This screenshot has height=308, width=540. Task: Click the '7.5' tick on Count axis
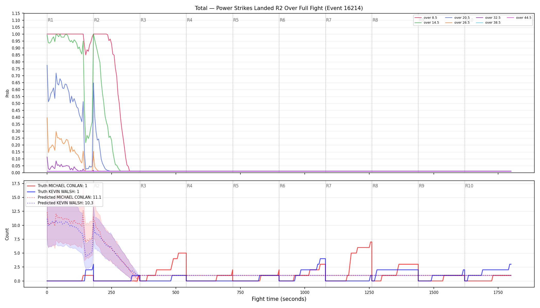tap(17, 239)
